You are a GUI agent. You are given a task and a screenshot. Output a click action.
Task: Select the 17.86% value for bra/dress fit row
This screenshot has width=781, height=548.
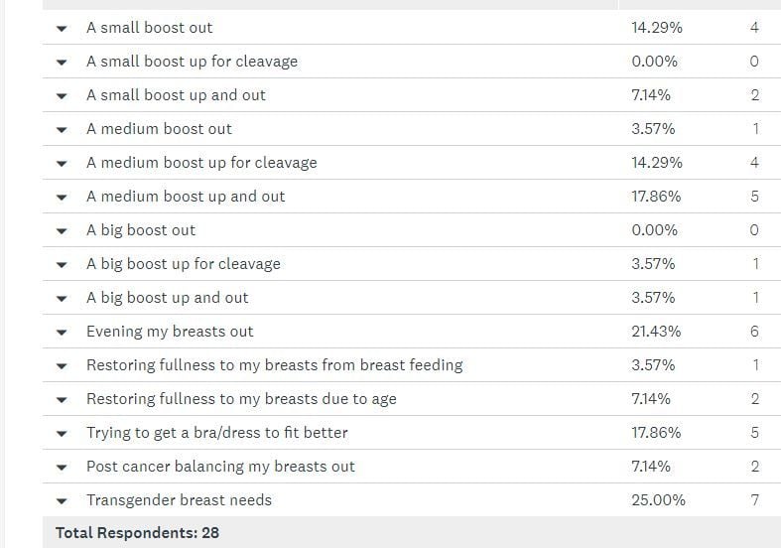tap(656, 433)
